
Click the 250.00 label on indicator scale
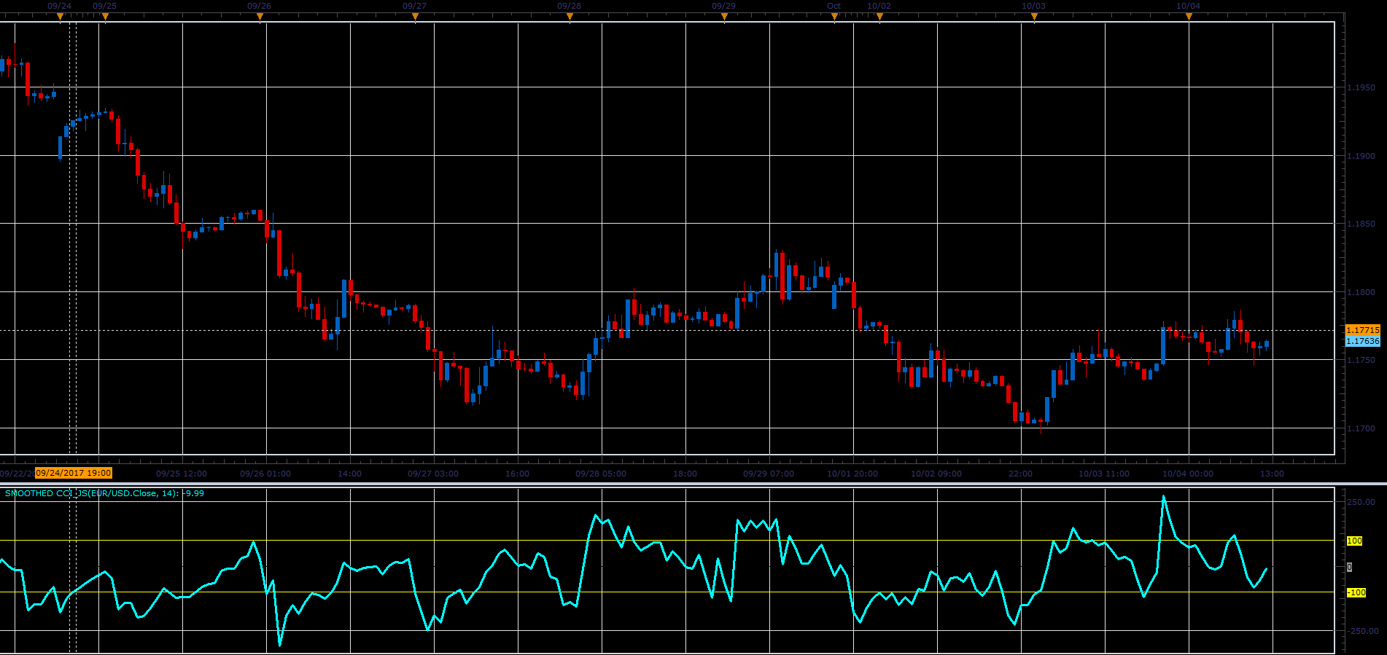1361,502
